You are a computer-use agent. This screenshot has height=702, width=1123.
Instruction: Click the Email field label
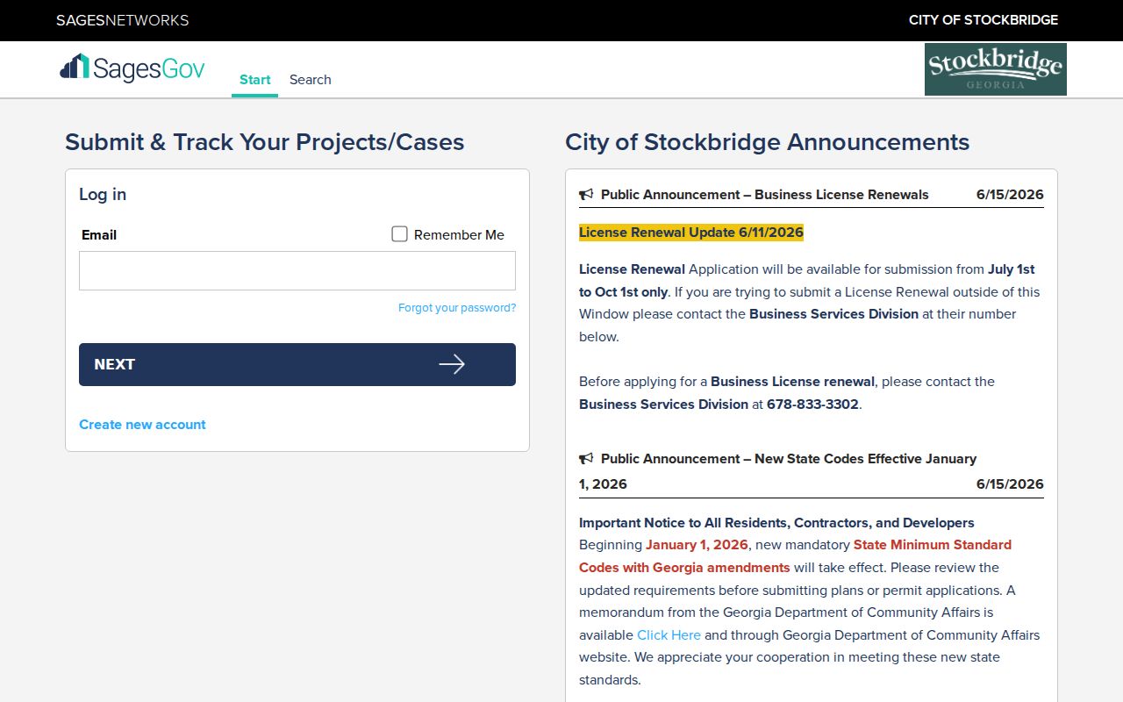pos(99,235)
